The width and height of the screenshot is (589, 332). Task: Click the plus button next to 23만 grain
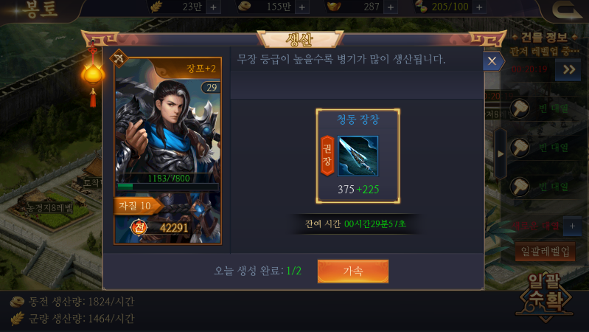[x=213, y=7]
